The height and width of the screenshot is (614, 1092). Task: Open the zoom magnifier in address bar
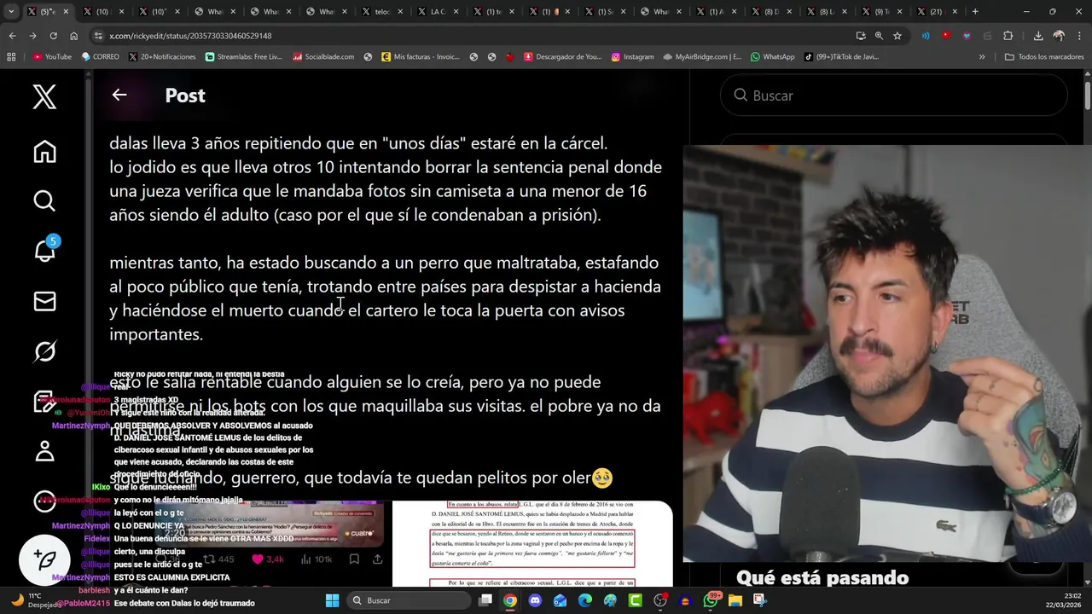pyautogui.click(x=879, y=36)
